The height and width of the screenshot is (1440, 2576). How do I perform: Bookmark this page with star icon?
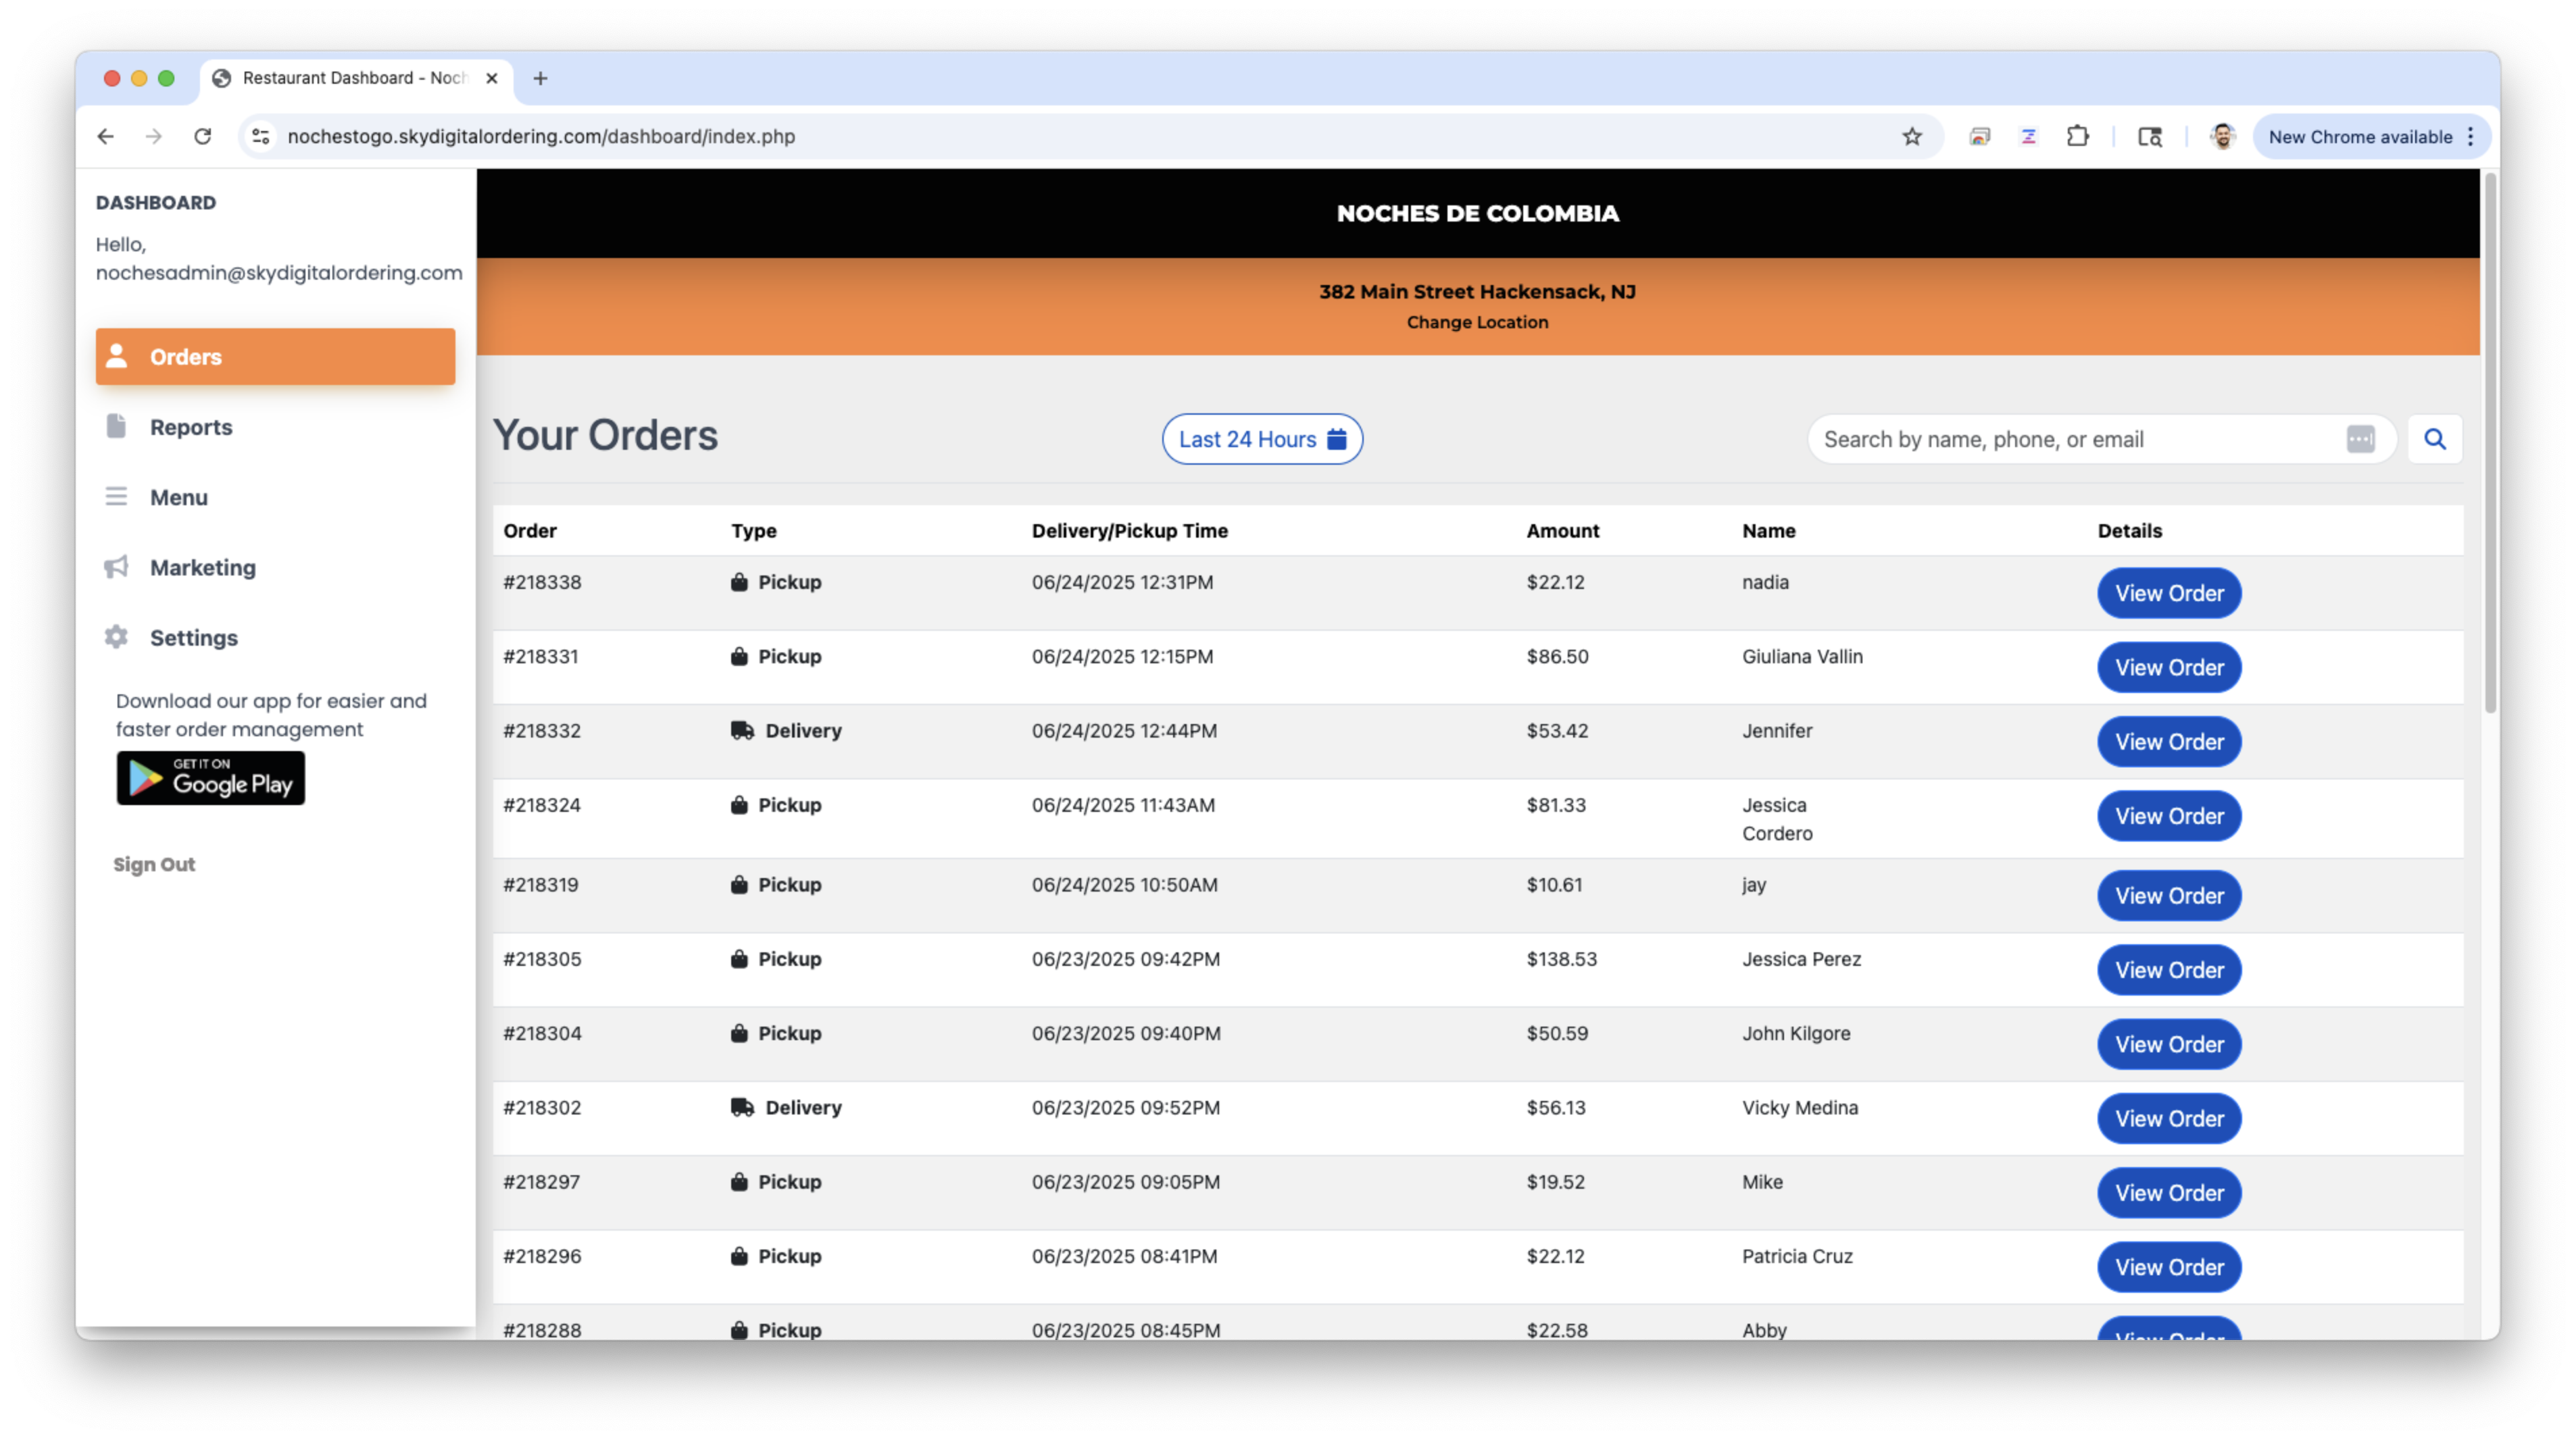[x=1911, y=136]
